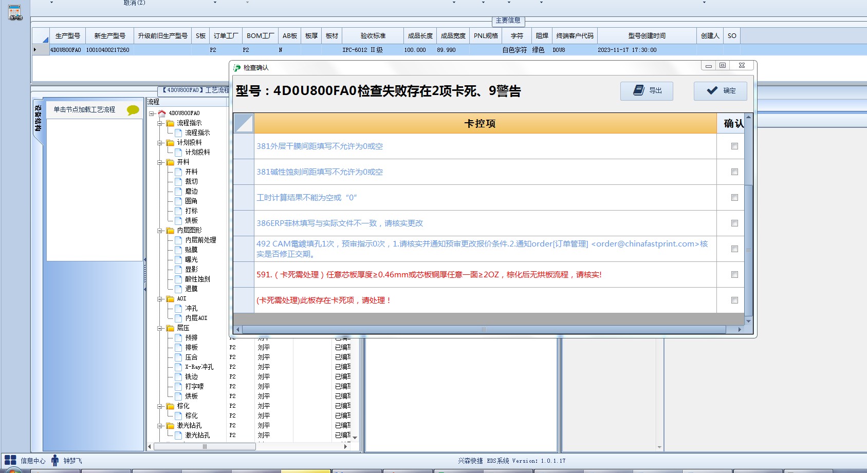Sort by the 生产型号 column header
The width and height of the screenshot is (867, 473).
coord(67,36)
